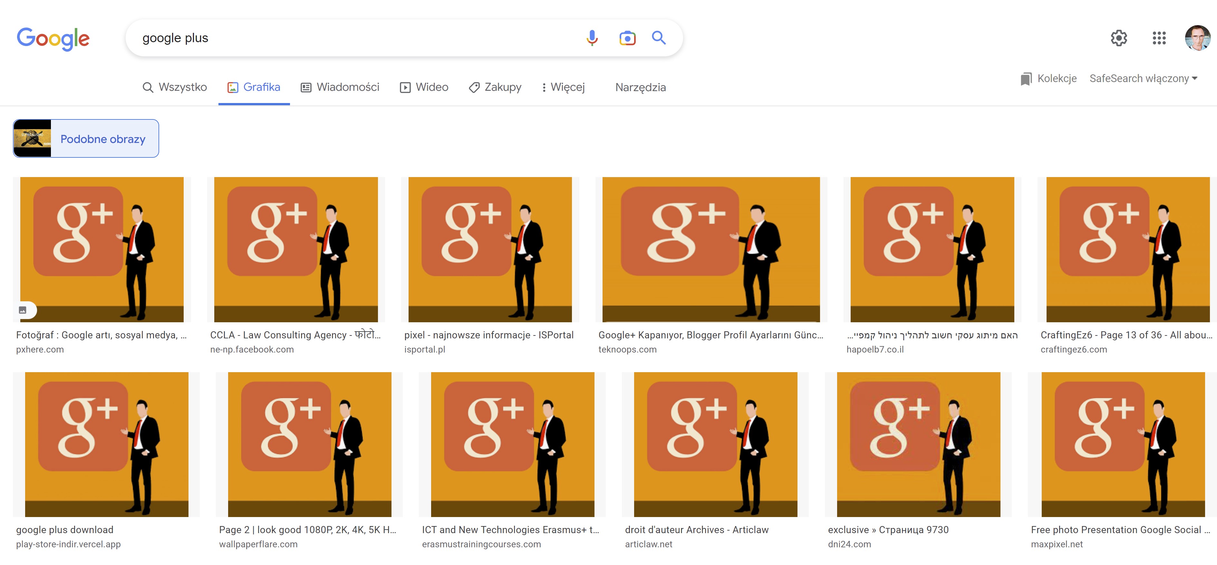Click the 'google plus download' caption
Screen dimensions: 1217x565
(65, 530)
